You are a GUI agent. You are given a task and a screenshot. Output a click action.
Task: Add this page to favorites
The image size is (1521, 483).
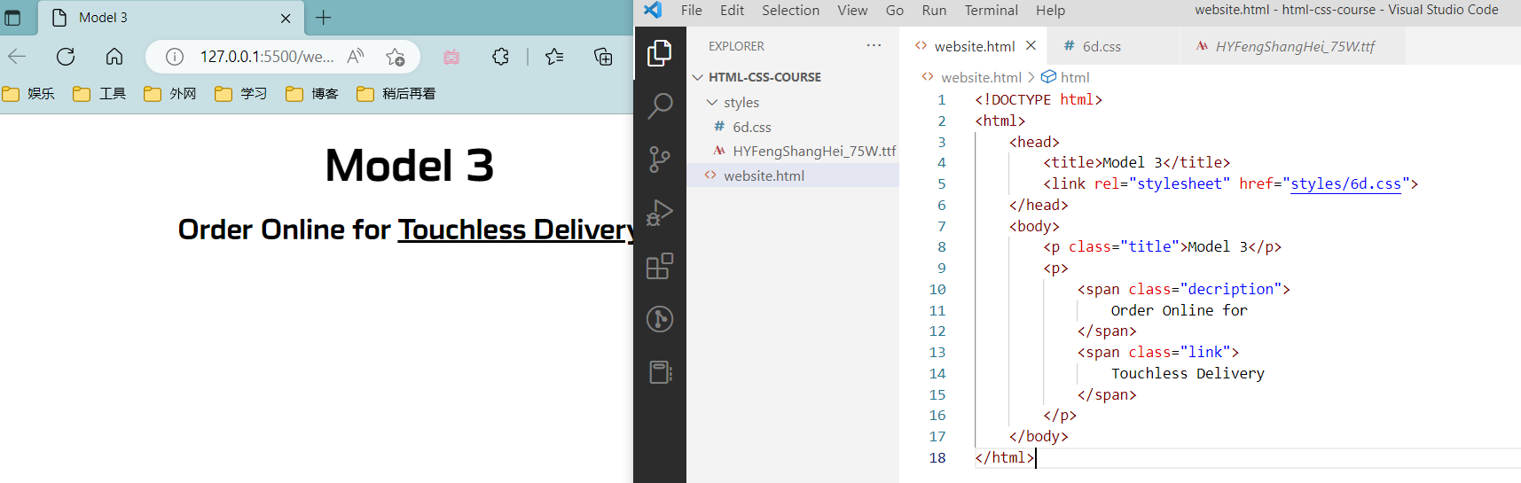click(396, 57)
